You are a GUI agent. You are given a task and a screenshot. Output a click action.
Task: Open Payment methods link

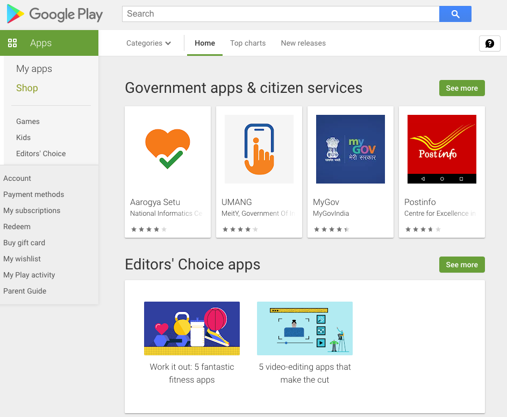coord(34,194)
